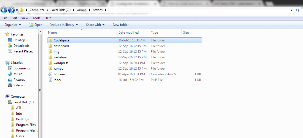The width and height of the screenshot is (303, 138).
Task: Refresh the folder with the refresh button
Action: click(298, 10)
